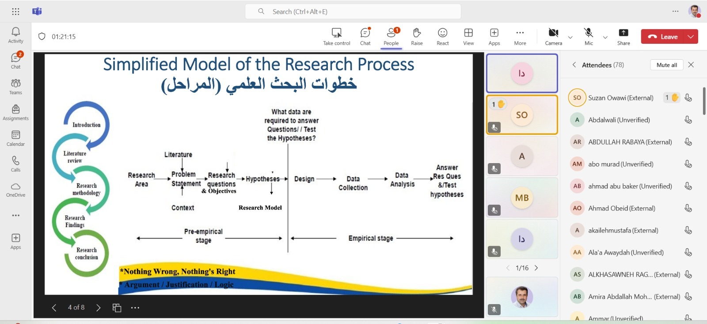Unmute the Mic
Image resolution: width=707 pixels, height=324 pixels.
coord(589,36)
